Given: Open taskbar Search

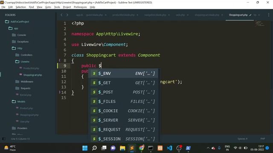Looking at the screenshot, I should 94,148.
